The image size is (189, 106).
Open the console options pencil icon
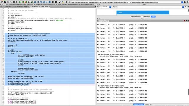[x=186, y=21]
